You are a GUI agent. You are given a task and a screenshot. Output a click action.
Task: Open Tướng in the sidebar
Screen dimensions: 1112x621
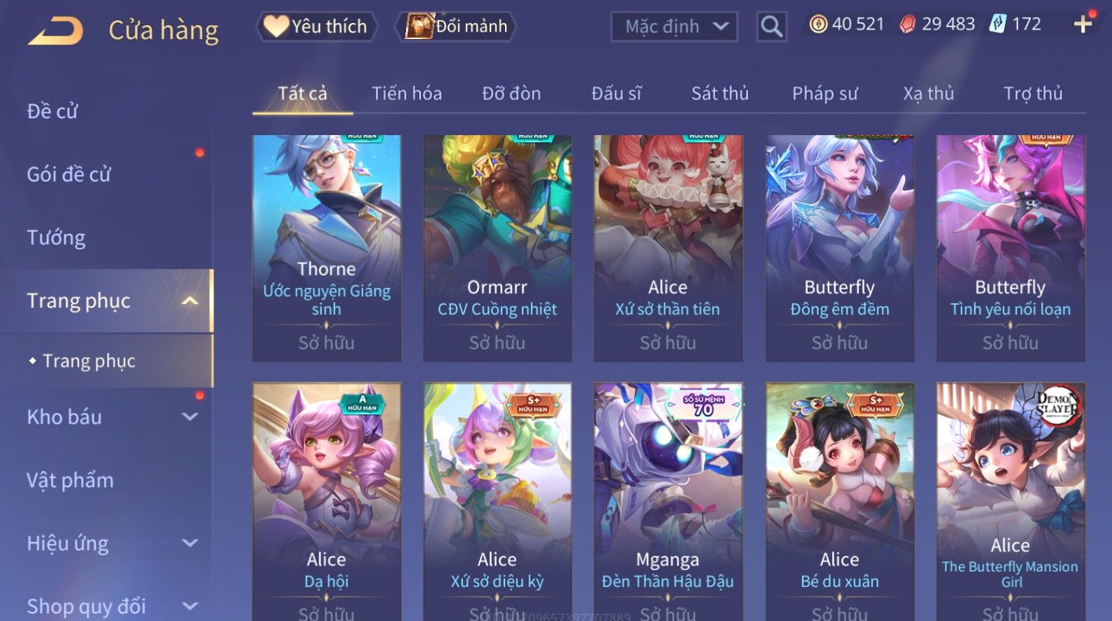click(x=56, y=238)
